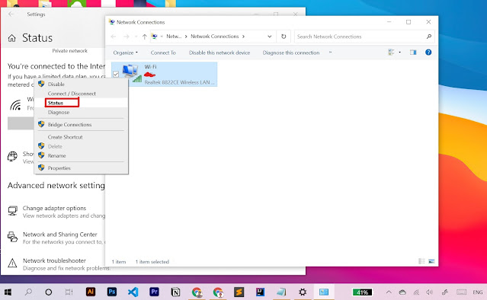Switch to large icons view in status bar
Image resolution: width=487 pixels, height=300 pixels.
(431, 261)
